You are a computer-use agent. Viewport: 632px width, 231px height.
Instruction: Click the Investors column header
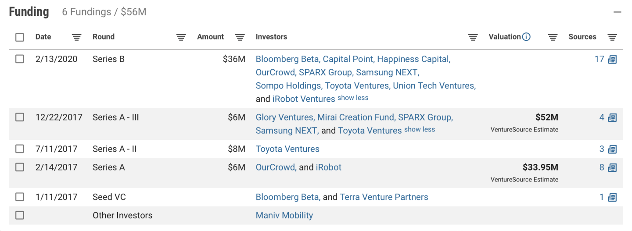click(271, 37)
